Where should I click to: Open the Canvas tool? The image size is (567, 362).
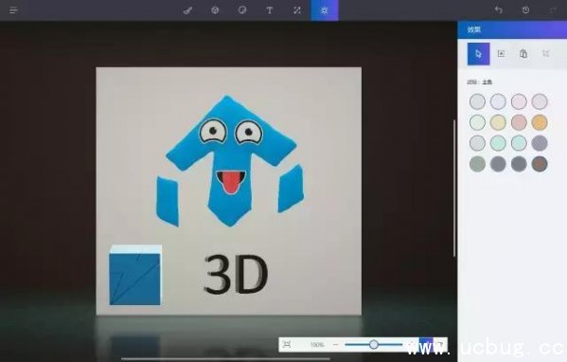(x=297, y=10)
